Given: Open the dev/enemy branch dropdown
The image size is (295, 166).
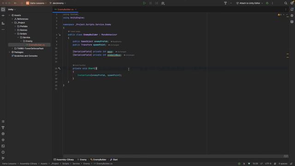Looking at the screenshot, I should click(58, 3).
